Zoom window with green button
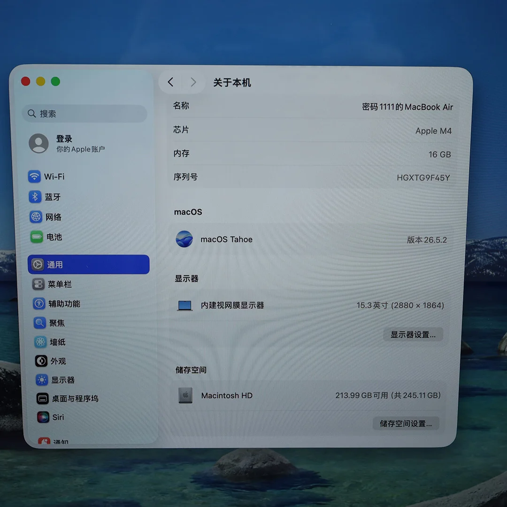Viewport: 507px width, 507px height. click(55, 81)
